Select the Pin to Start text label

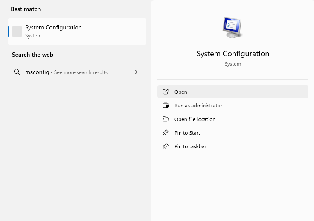pos(187,133)
